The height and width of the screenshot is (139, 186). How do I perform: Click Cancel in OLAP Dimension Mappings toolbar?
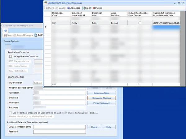60,8
